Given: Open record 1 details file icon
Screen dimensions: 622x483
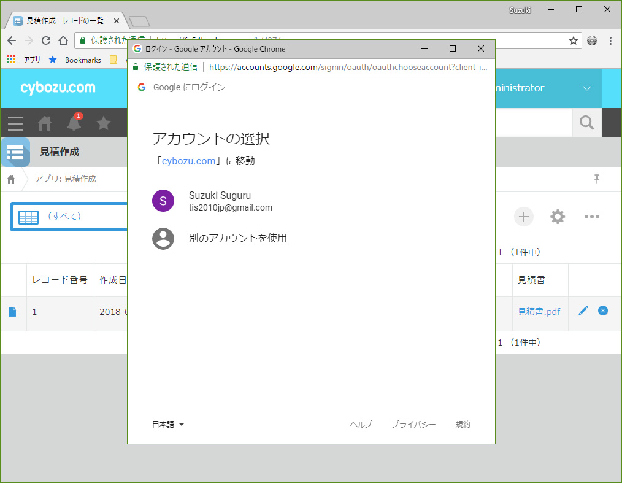Looking at the screenshot, I should tap(12, 312).
